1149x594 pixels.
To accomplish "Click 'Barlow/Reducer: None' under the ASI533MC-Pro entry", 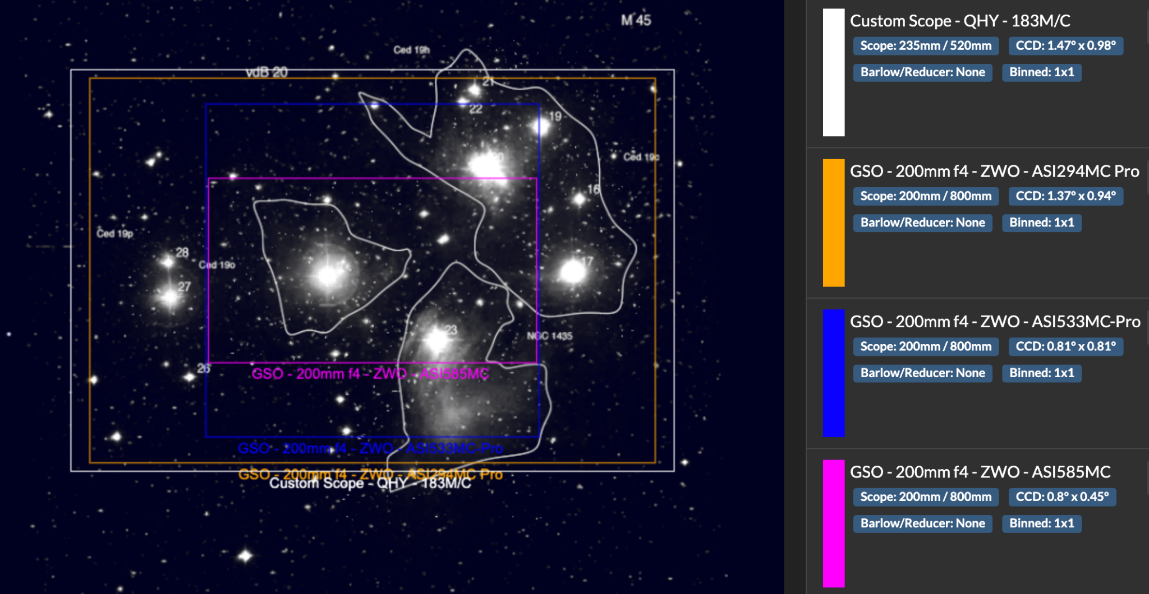I will 923,373.
